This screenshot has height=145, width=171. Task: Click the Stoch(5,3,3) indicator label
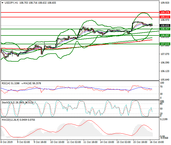tap(8, 103)
